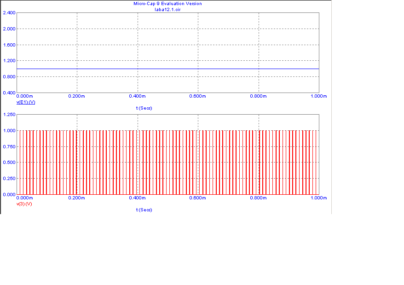This screenshot has height=285, width=404.
Task: Click the 0.400 label on upper plot axis
Action: 9,93
